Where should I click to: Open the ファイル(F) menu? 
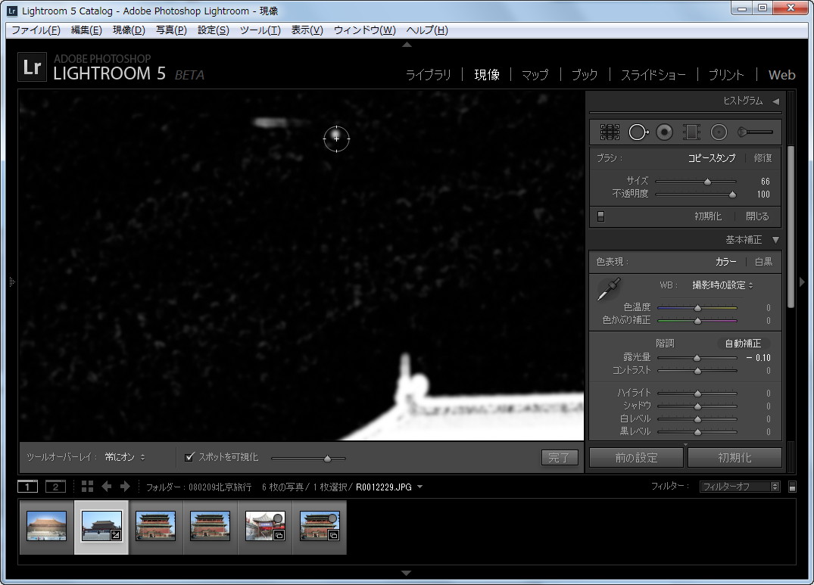tap(36, 30)
